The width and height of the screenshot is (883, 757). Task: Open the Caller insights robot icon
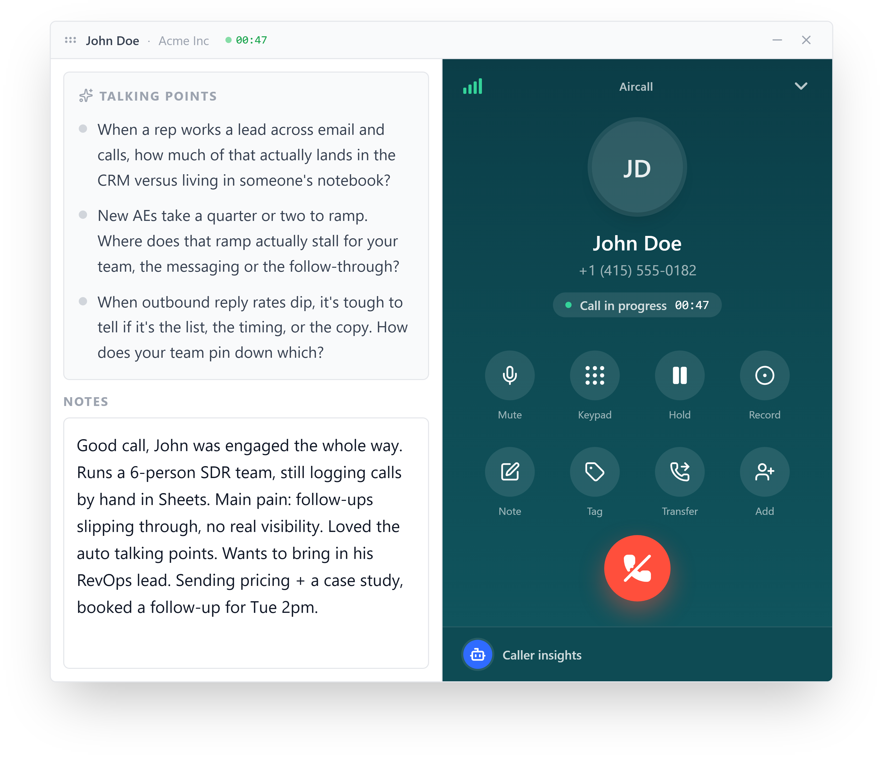tap(478, 654)
